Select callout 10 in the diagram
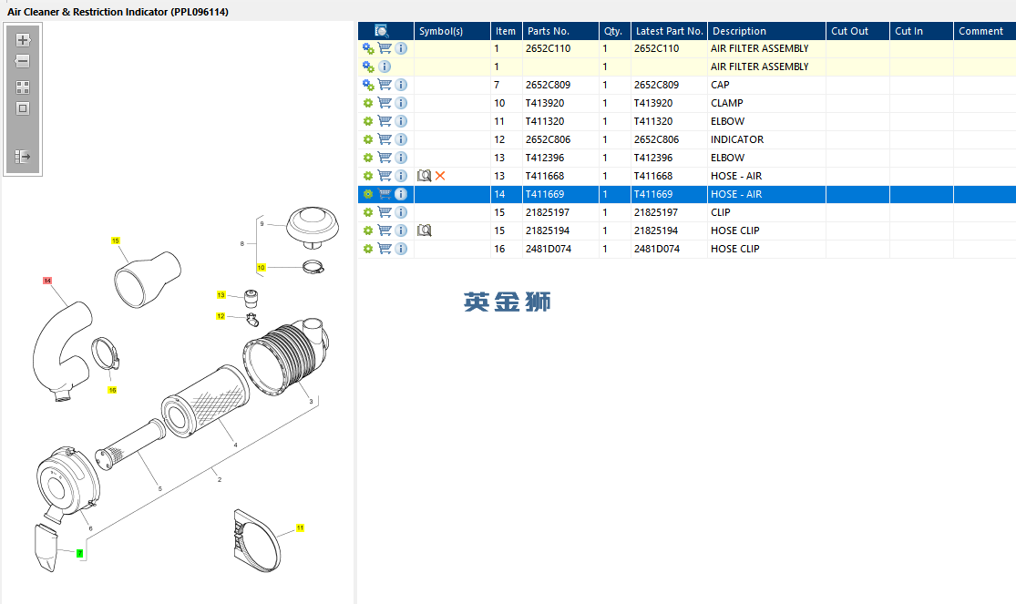Screen dimensions: 1016x604 [x=262, y=267]
